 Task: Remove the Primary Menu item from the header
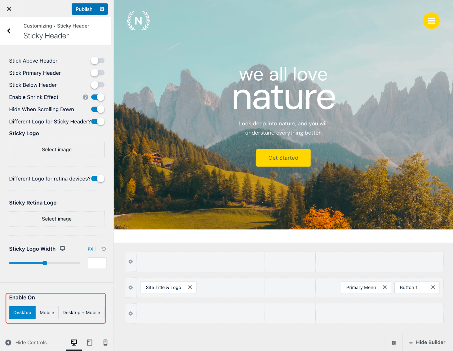(x=385, y=287)
